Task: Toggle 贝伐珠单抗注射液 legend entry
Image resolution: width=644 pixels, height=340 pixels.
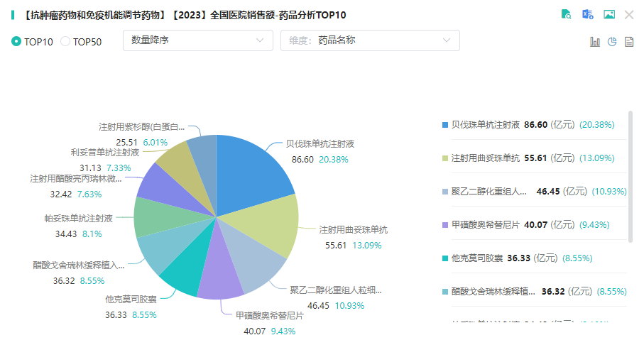Action: [x=486, y=124]
